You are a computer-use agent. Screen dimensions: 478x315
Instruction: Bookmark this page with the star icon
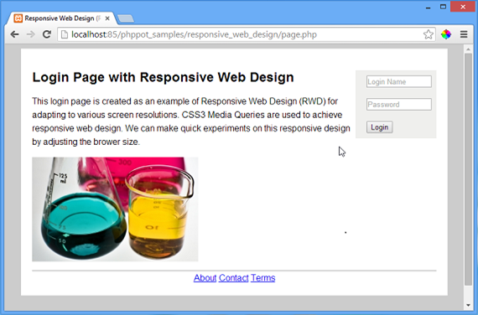click(429, 34)
